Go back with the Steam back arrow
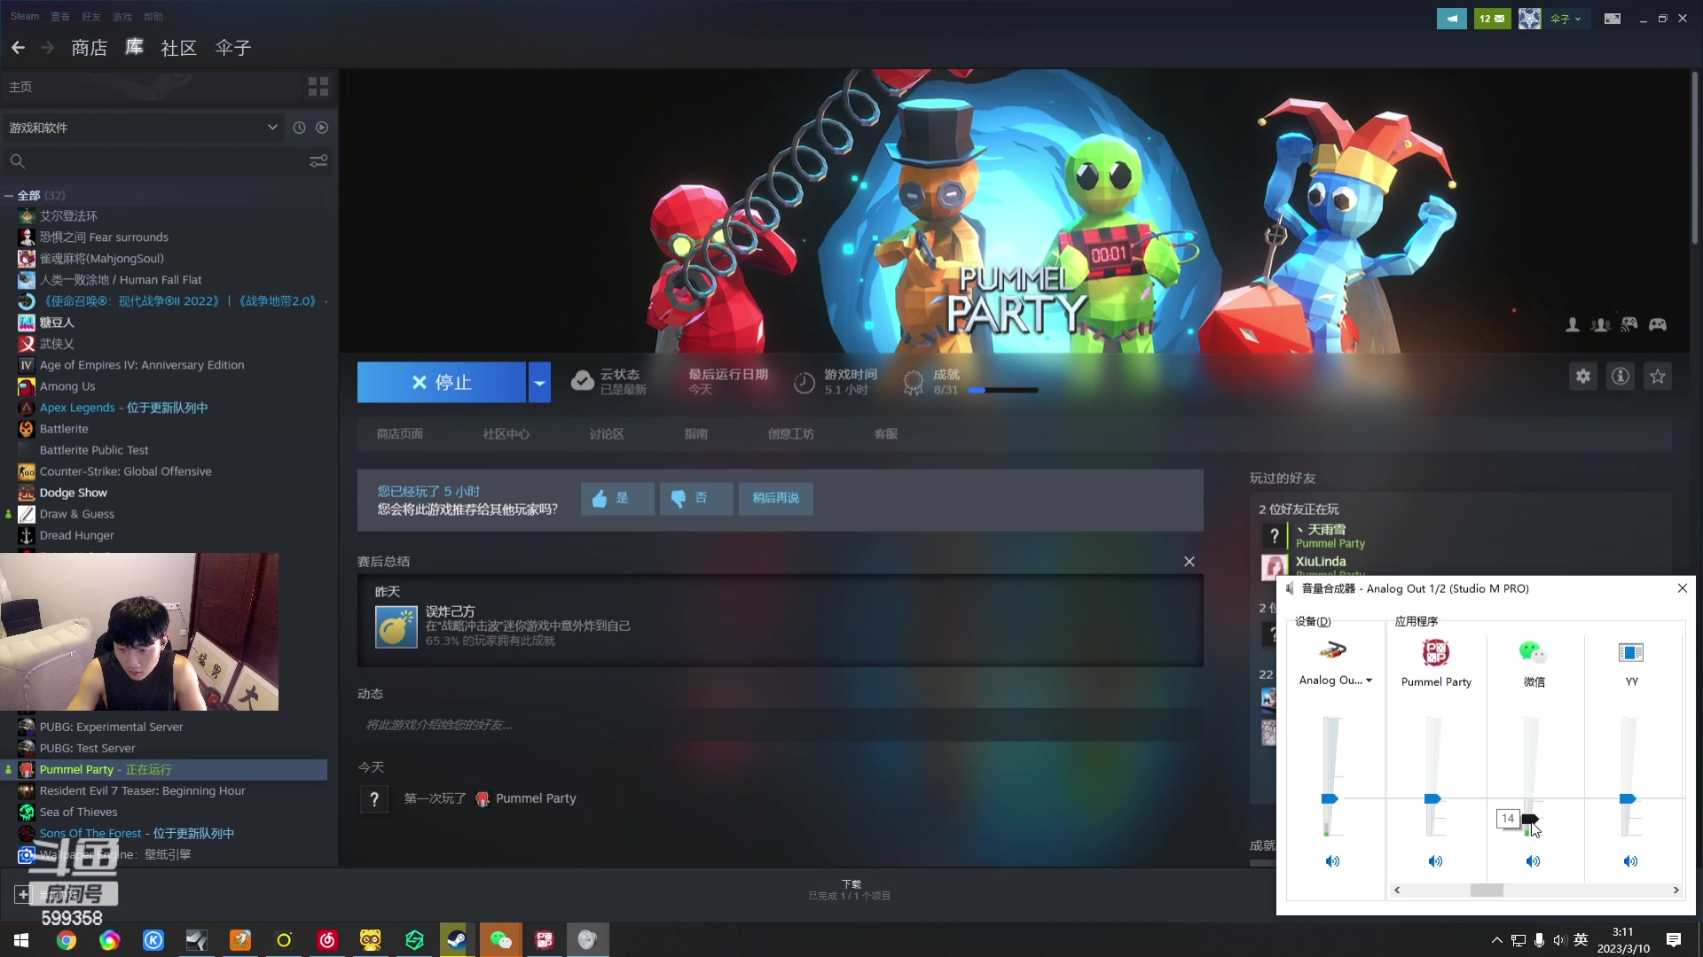Image resolution: width=1703 pixels, height=957 pixels. tap(19, 48)
